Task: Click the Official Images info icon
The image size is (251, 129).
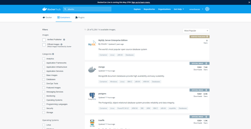Action: tap(62, 44)
